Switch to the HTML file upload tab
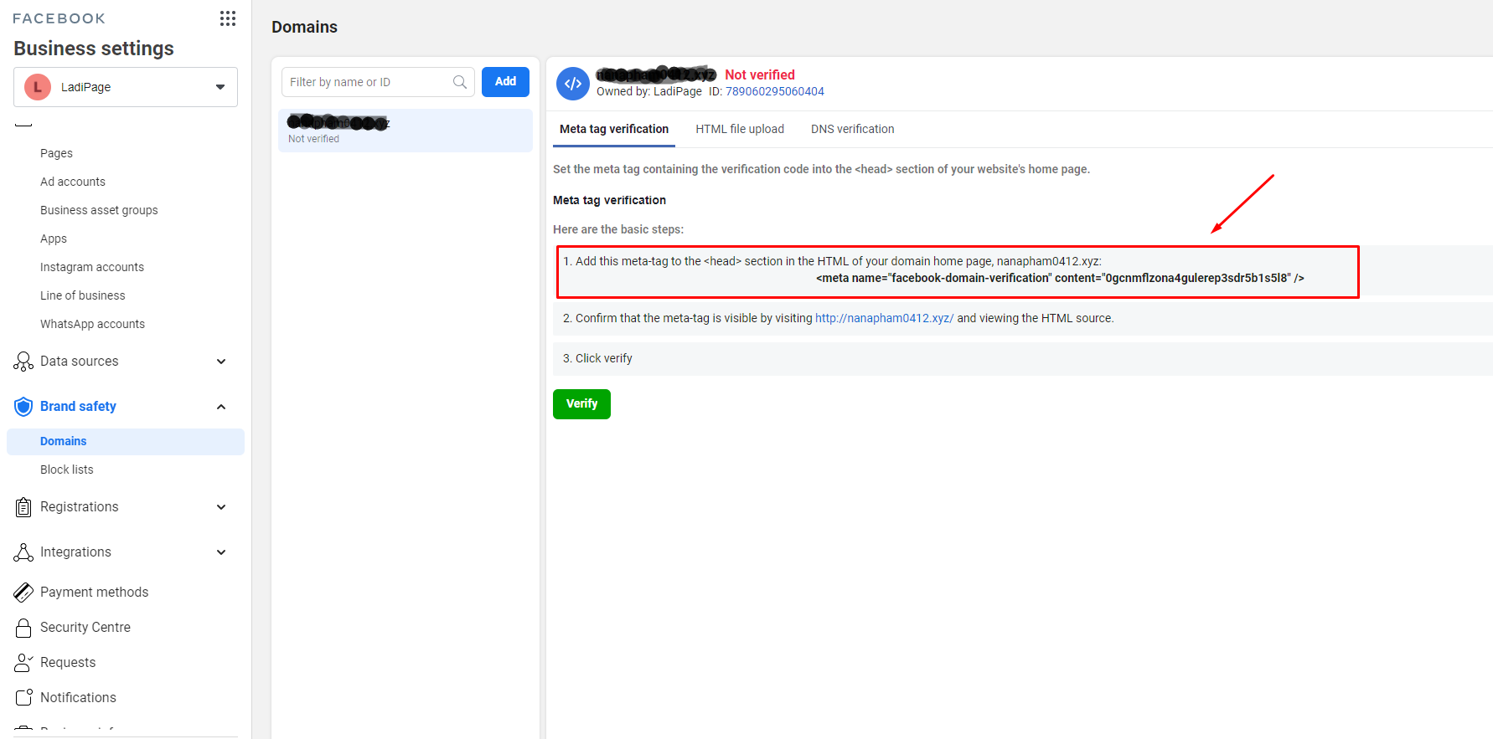The width and height of the screenshot is (1493, 739). pos(739,129)
